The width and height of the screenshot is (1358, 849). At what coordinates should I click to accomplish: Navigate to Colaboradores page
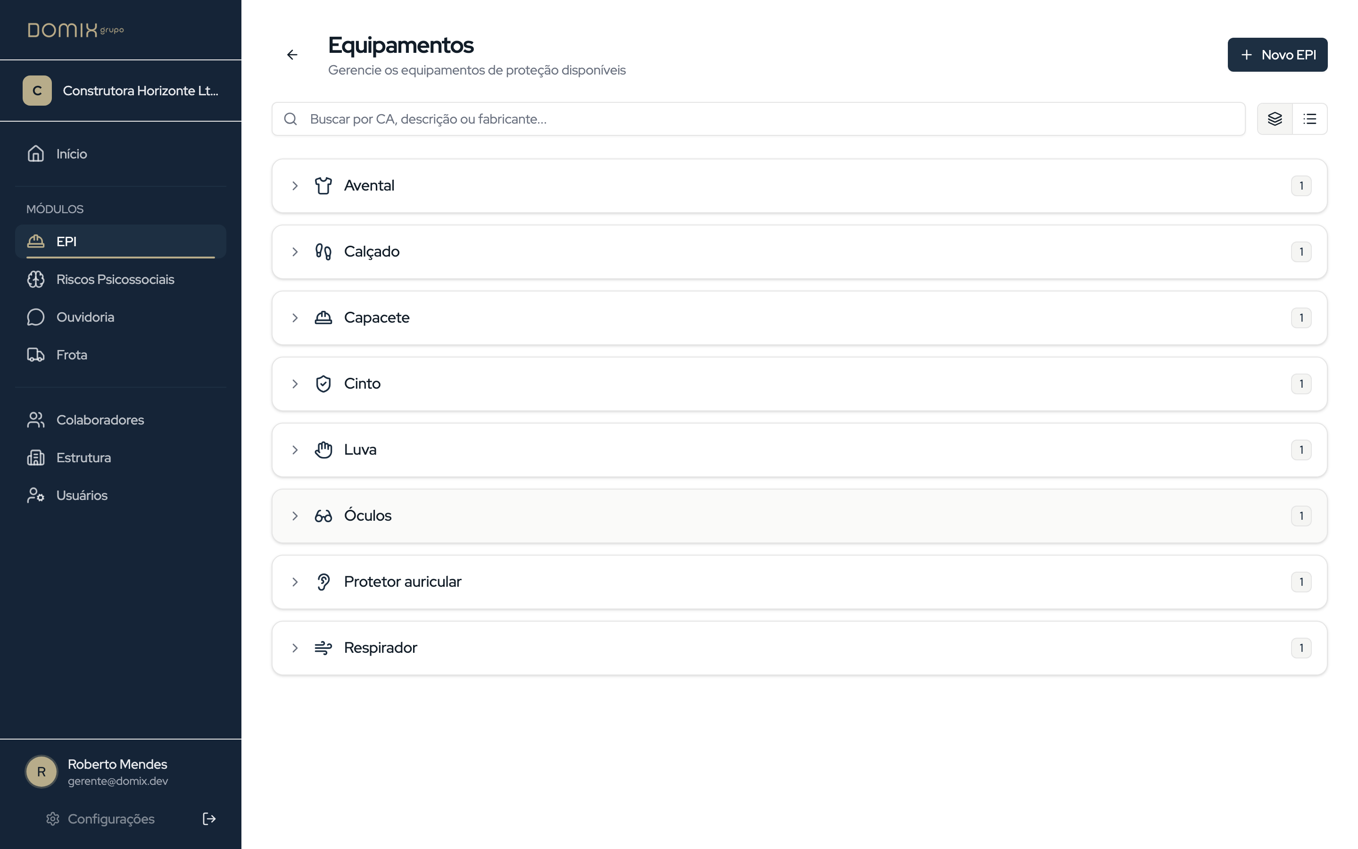point(100,420)
